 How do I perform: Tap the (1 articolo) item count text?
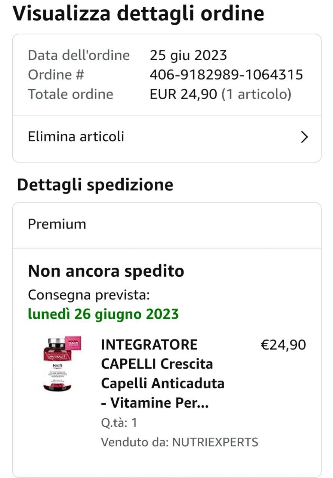(x=256, y=94)
